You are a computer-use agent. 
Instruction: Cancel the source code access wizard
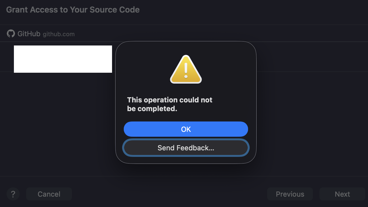click(49, 194)
